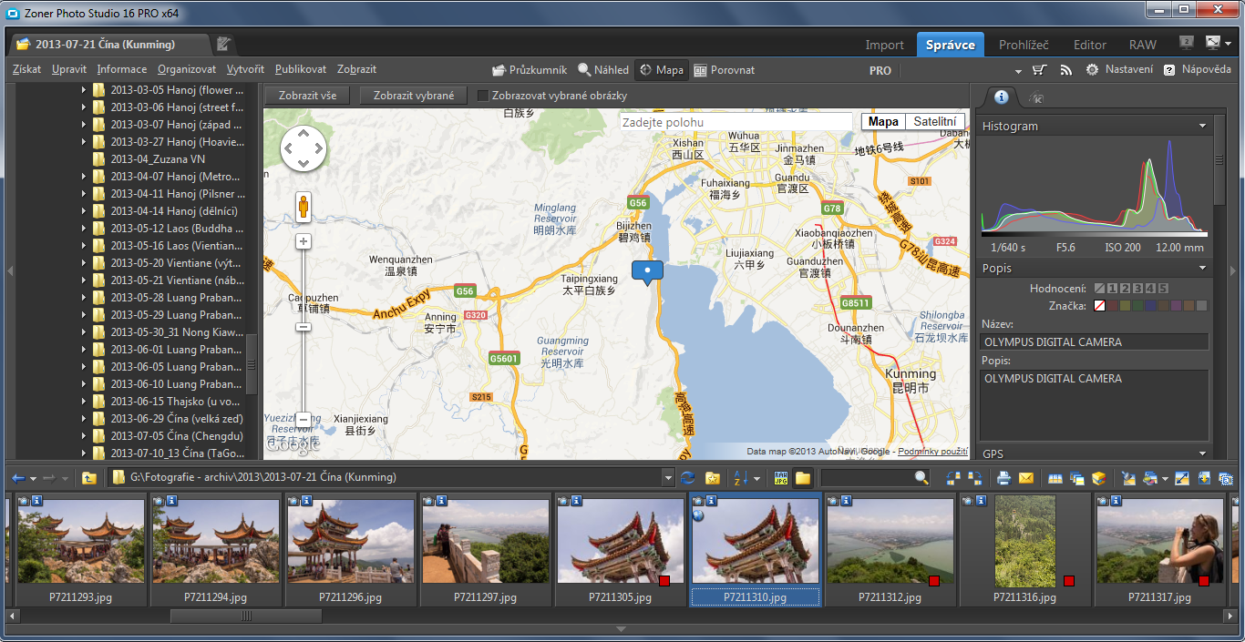
Task: Click the blue location pin on the map
Action: point(647,272)
